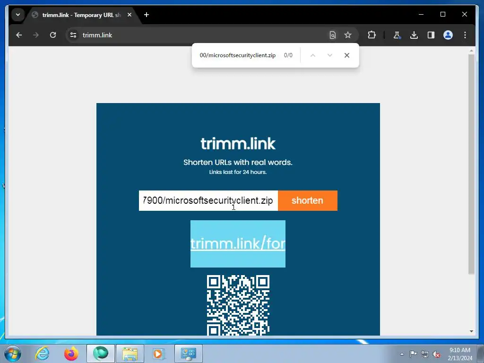The image size is (484, 363).
Task: Open network status tray icon
Action: 425,354
